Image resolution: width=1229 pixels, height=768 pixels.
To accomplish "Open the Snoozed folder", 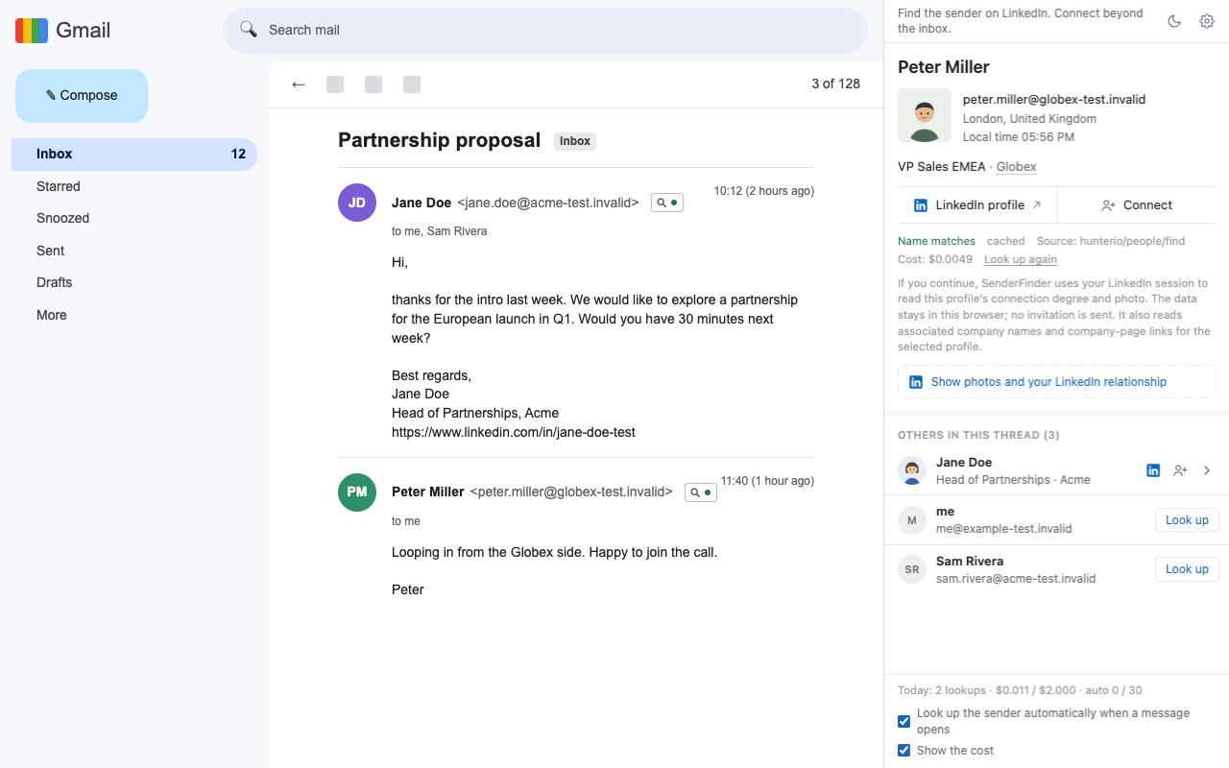I will pyautogui.click(x=134, y=218).
